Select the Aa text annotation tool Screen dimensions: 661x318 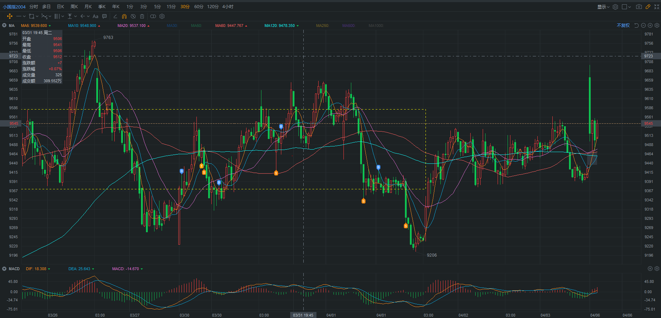(95, 16)
